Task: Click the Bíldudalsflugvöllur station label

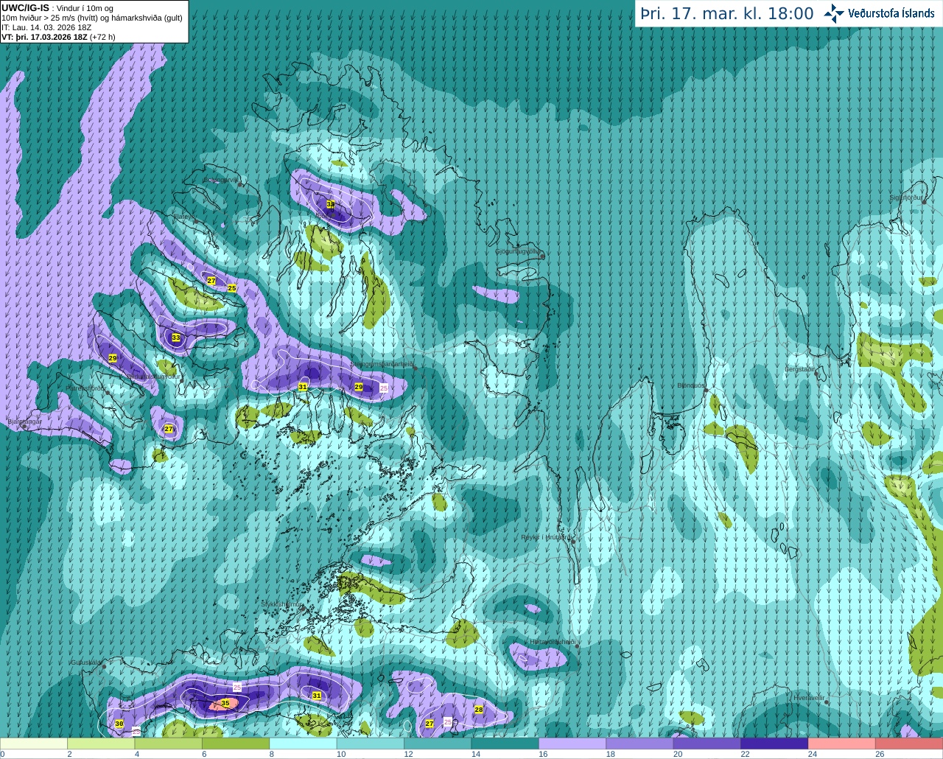Action: tap(153, 377)
